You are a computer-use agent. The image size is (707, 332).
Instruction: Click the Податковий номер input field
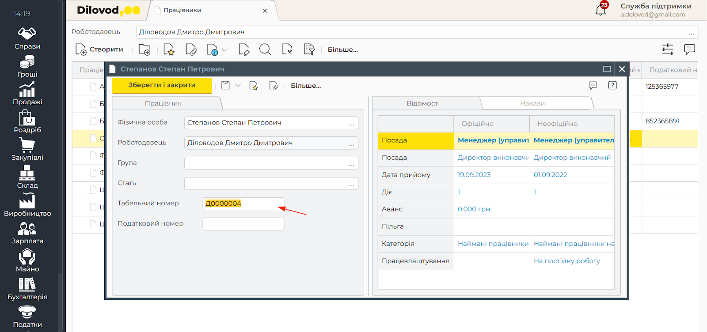pyautogui.click(x=243, y=224)
